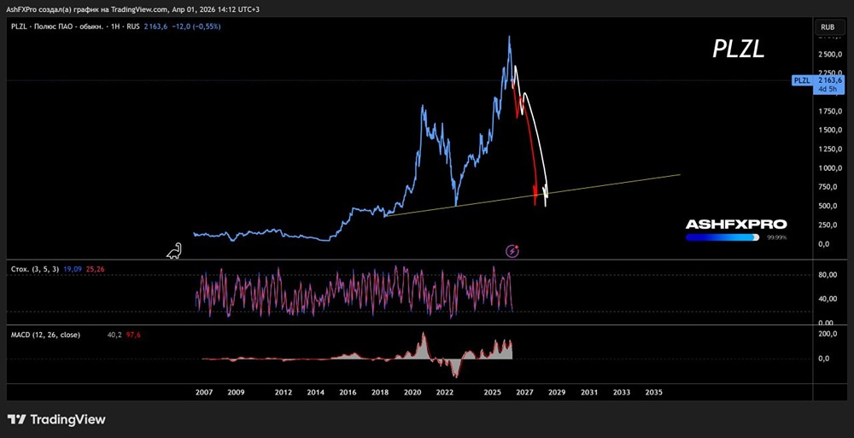Image resolution: width=854 pixels, height=438 pixels.
Task: Select the PLZL price label on the axis
Action: [x=802, y=80]
